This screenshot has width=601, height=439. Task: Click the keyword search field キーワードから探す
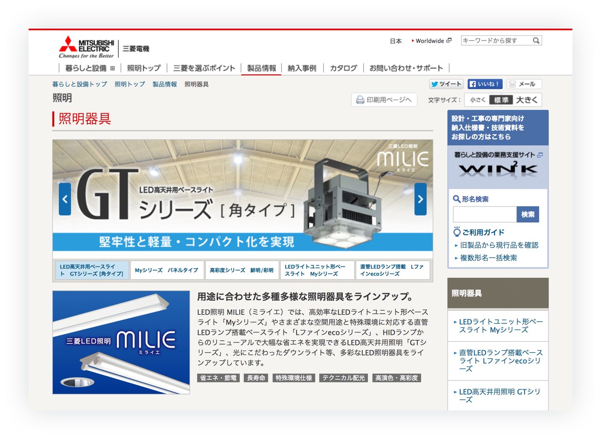[x=497, y=41]
